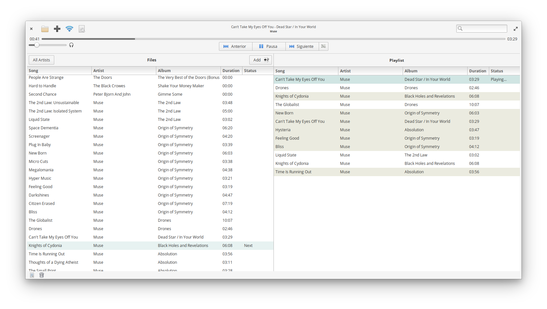This screenshot has height=309, width=547.
Task: Select People Are Strange in Files
Action: pyautogui.click(x=150, y=78)
